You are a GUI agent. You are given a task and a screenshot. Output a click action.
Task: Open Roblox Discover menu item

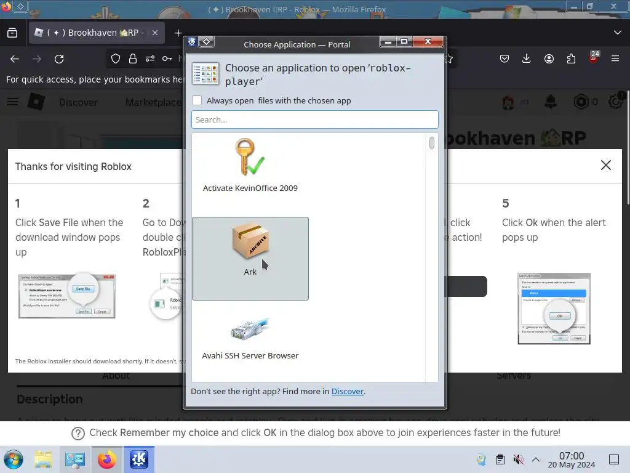click(78, 102)
